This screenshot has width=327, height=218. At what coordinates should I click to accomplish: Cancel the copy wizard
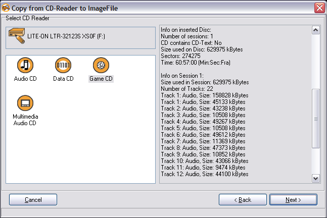[33, 200]
